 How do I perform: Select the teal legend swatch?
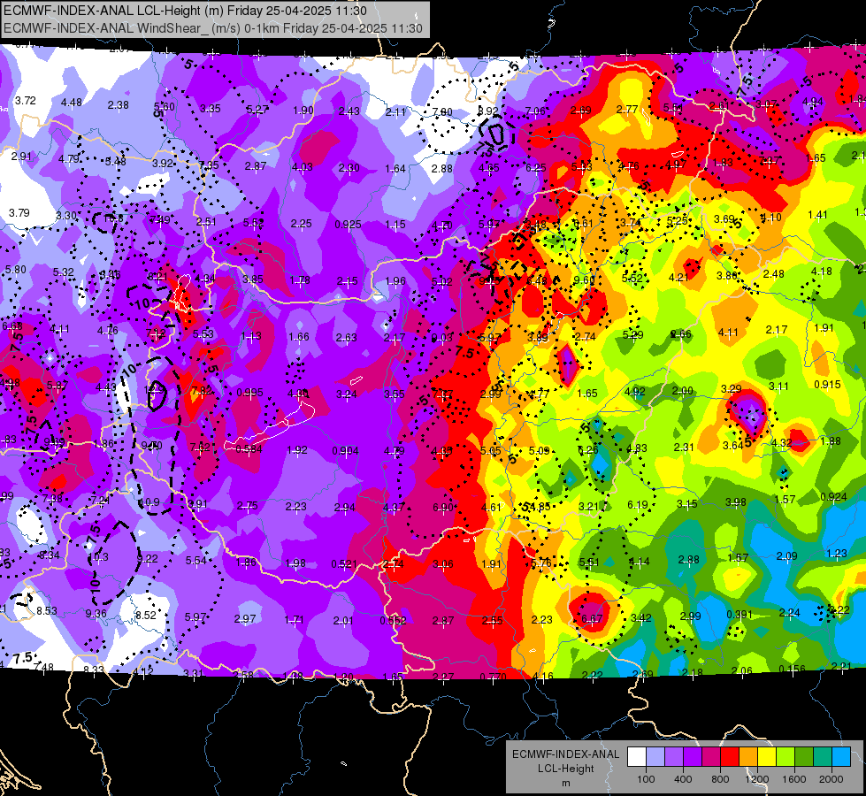coord(823,757)
